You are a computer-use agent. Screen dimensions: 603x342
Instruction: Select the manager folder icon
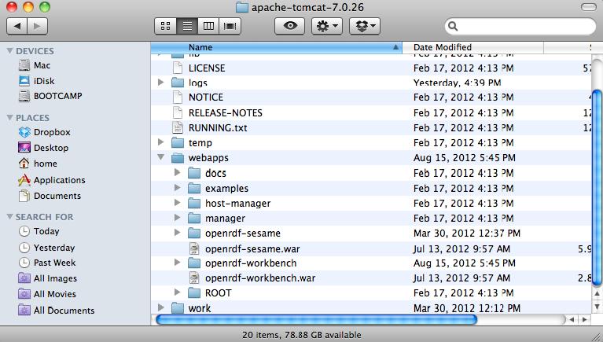click(194, 218)
